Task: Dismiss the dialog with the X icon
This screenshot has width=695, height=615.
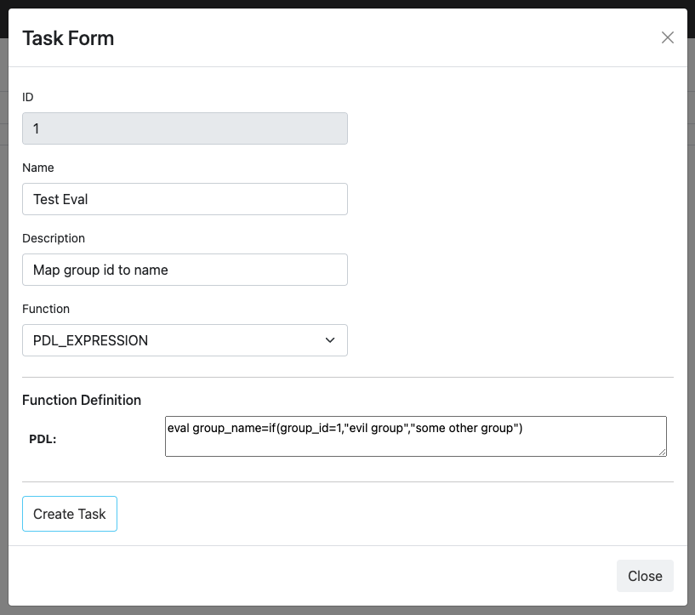Action: 667,37
